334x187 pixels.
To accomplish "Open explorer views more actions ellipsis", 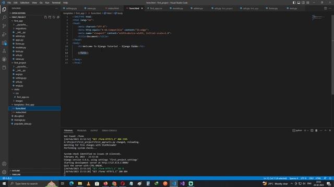I will coord(56,8).
